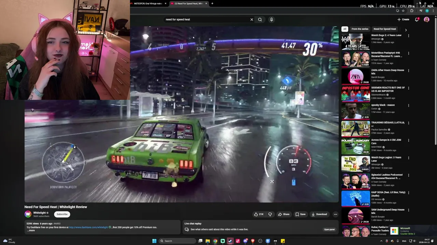Open clock showing 04:27 in taskbar
Screen dimensions: 437x245
coord(424,241)
